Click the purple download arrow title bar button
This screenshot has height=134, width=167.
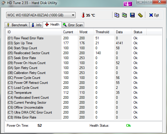click(x=128, y=4)
